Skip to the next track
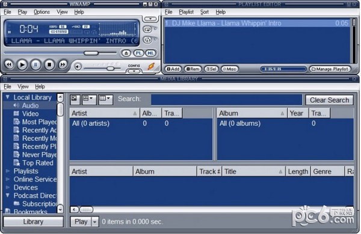The image size is (361, 234). [63, 64]
